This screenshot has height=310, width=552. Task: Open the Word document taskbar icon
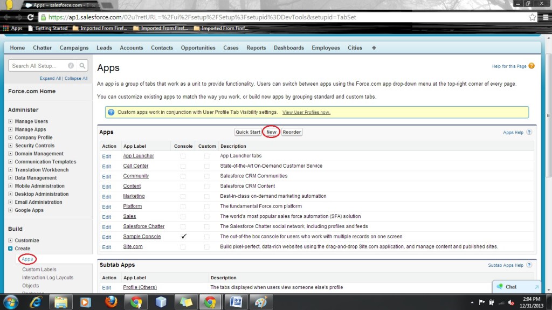[236, 302]
